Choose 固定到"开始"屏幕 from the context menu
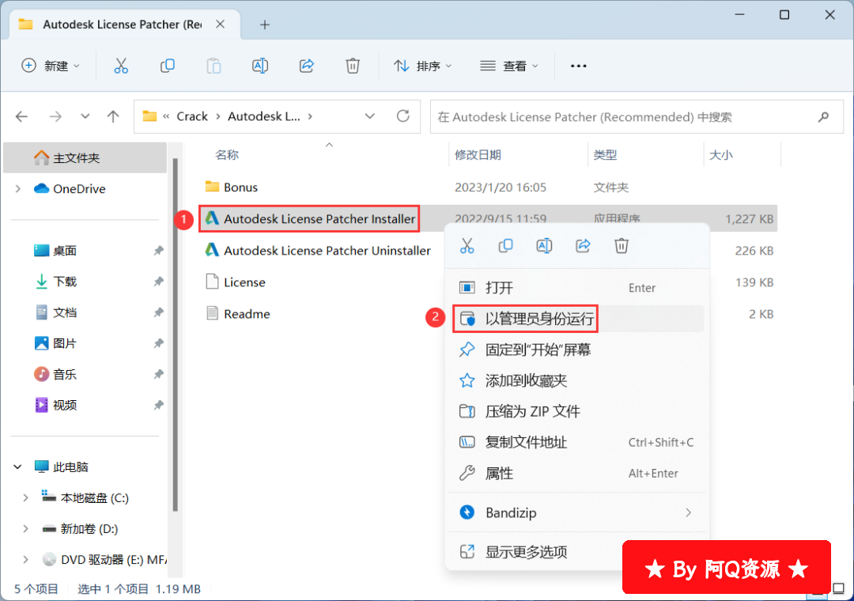854x601 pixels. coord(578,350)
